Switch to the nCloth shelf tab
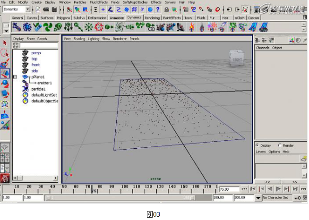This screenshot has height=220, width=309. point(240,18)
